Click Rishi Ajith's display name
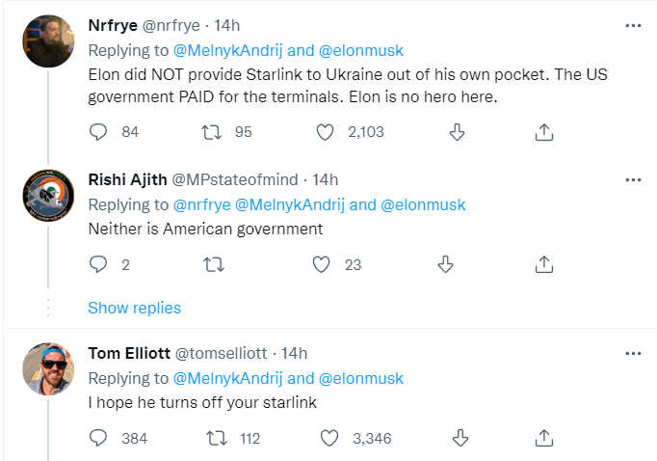The image size is (657, 461). [126, 179]
